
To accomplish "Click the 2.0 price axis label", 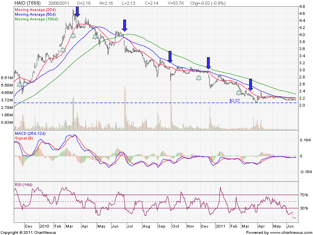I will point(302,105).
